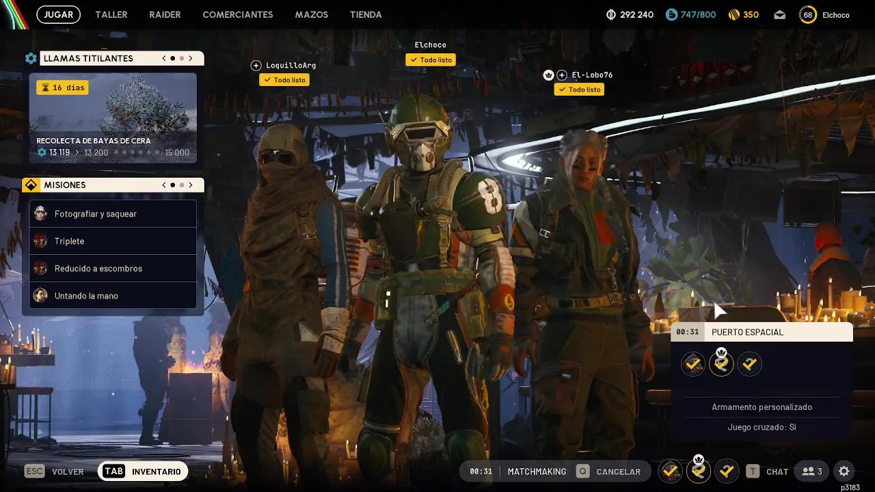Click crowned ready-check icon in Puerto Espacial panel
Viewport: 875px width, 492px height.
pyautogui.click(x=721, y=363)
